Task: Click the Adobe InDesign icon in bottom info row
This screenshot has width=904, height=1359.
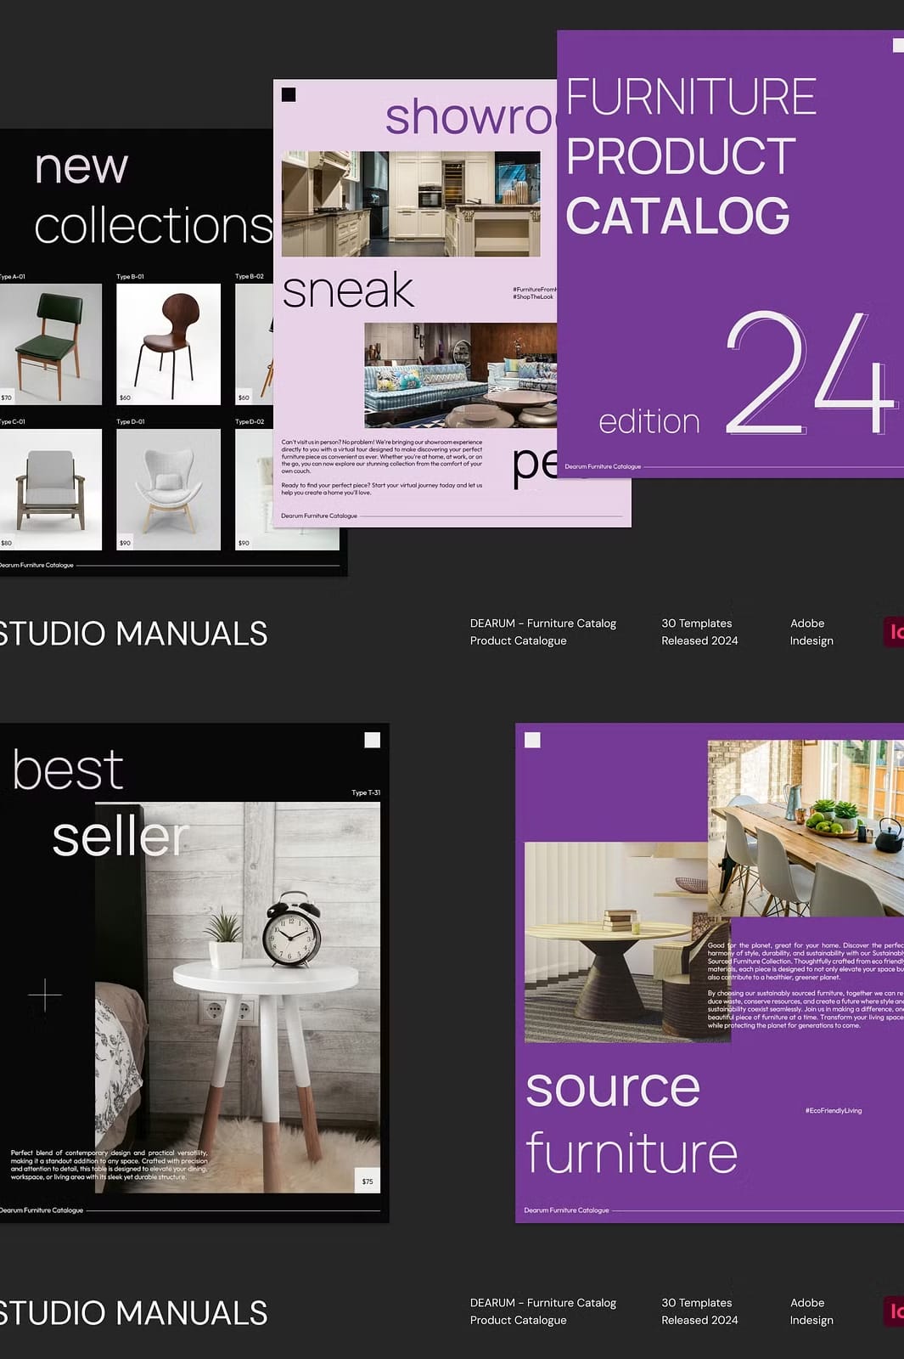Action: pyautogui.click(x=894, y=1311)
